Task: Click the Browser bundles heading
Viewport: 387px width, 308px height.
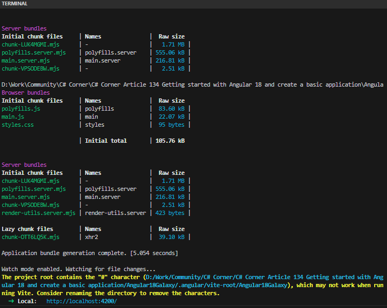Action: (24, 93)
